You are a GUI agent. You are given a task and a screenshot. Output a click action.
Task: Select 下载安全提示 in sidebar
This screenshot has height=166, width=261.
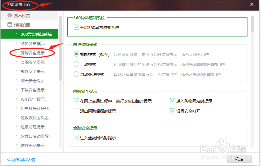pyautogui.click(x=33, y=90)
